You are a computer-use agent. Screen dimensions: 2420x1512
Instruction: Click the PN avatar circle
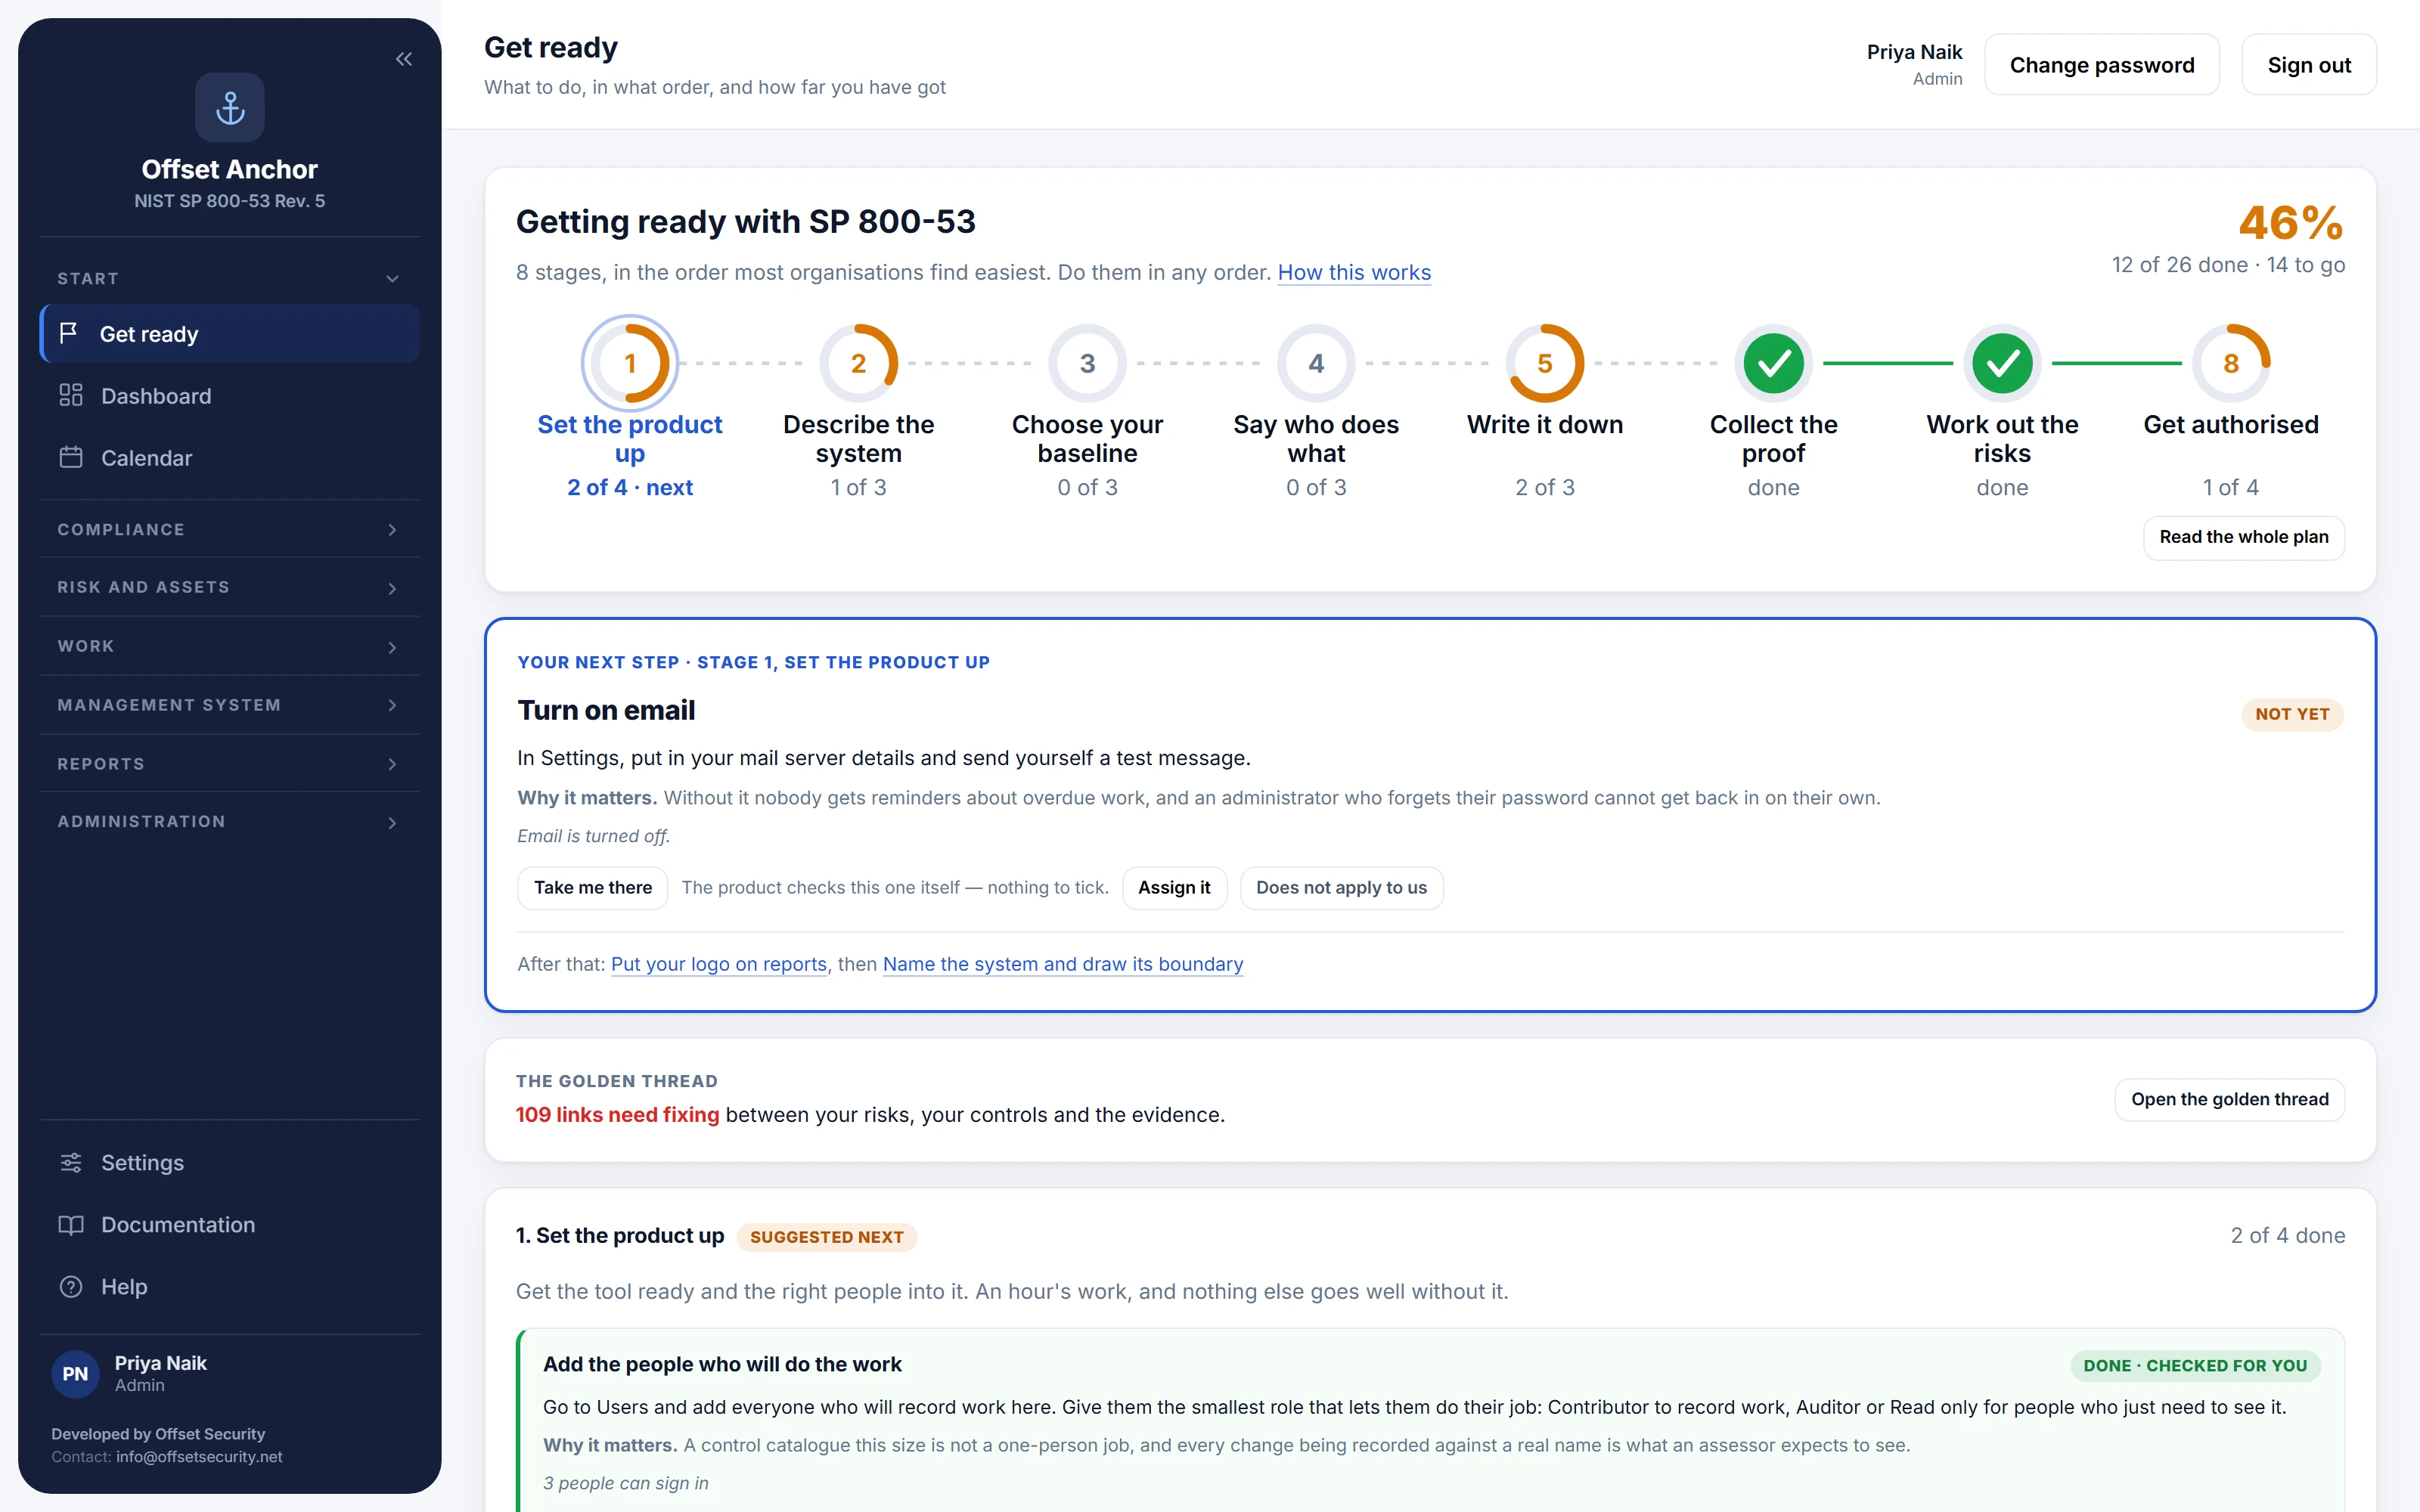tap(76, 1373)
